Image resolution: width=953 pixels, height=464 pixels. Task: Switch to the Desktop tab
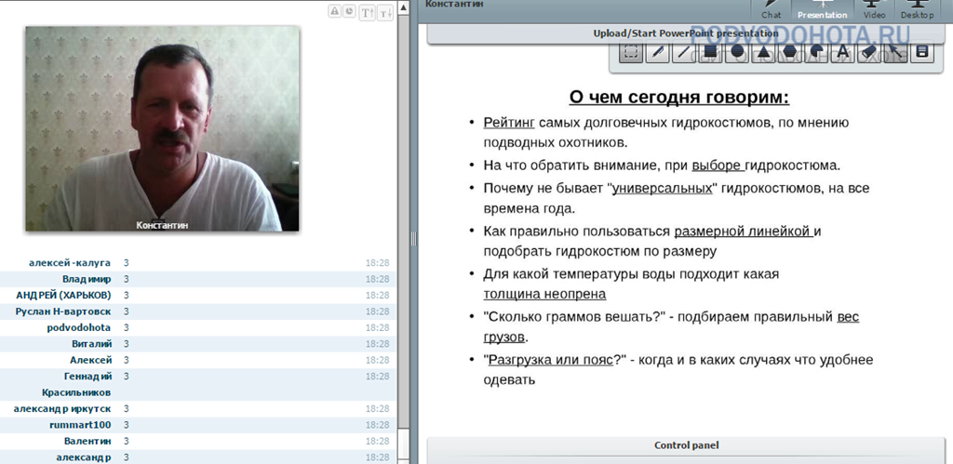pyautogui.click(x=917, y=10)
